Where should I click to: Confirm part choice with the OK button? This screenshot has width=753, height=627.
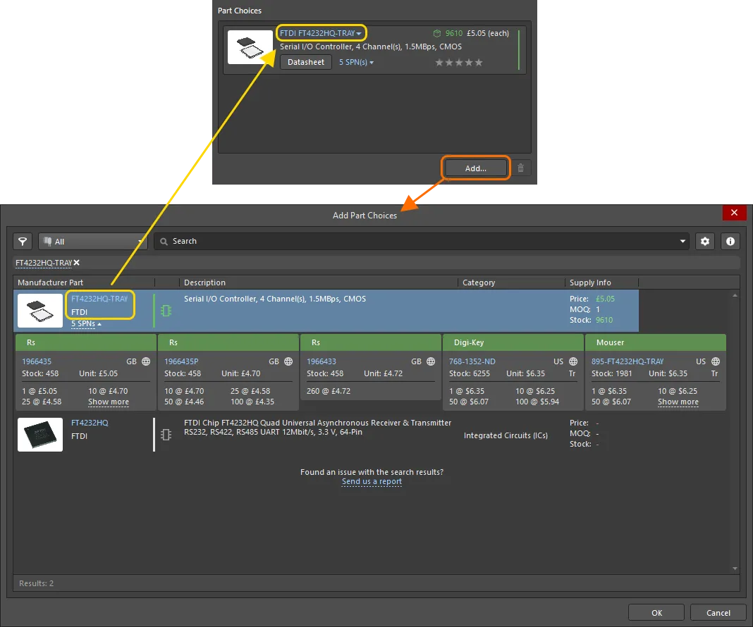(656, 612)
